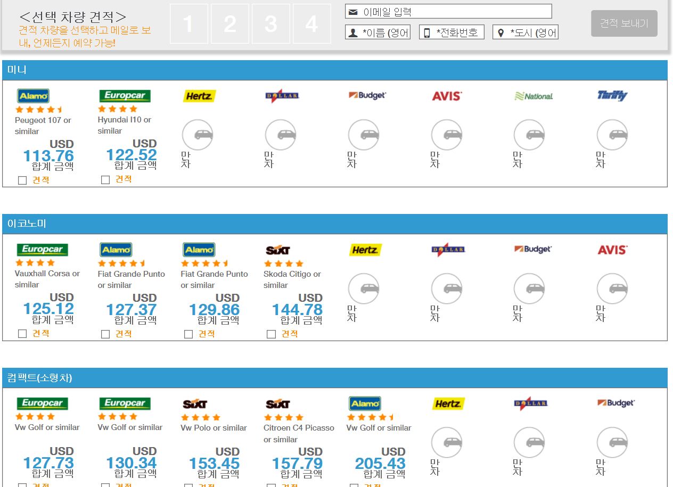Click selection slot number 3
Image resolution: width=673 pixels, height=487 pixels.
click(271, 23)
